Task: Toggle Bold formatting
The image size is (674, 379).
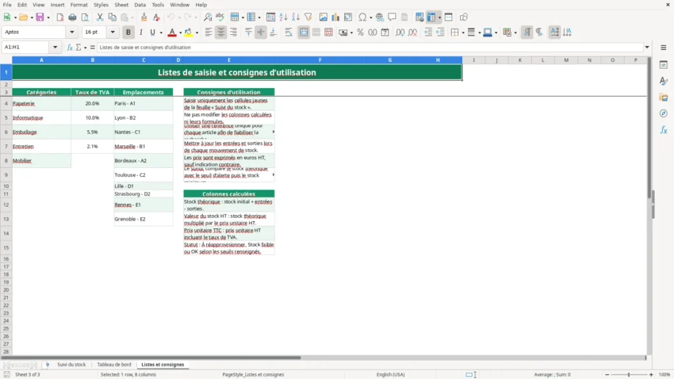Action: point(128,32)
